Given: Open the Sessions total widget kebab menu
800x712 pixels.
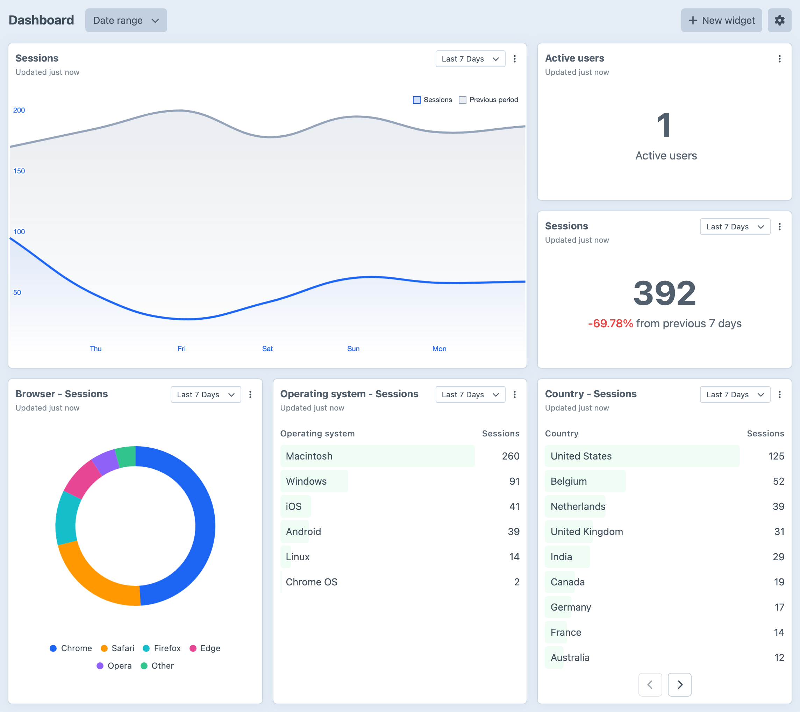Looking at the screenshot, I should tap(779, 227).
